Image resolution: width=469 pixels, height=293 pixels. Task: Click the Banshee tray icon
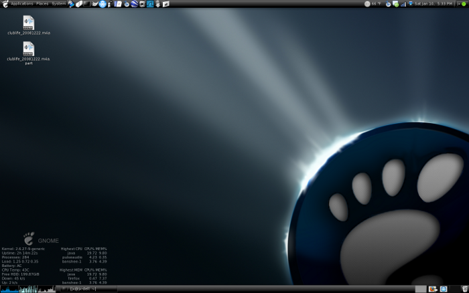tap(388, 4)
